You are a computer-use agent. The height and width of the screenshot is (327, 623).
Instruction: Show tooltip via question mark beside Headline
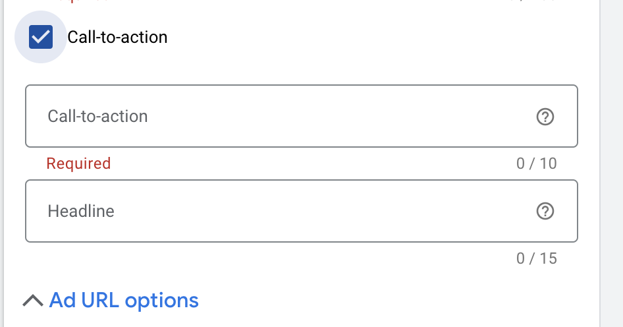point(545,211)
